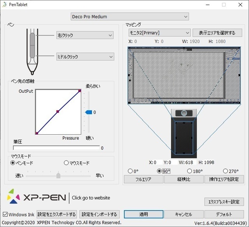Open the Deco Pro Medium device dropdown
This screenshot has width=249, height=227.
pyautogui.click(x=130, y=16)
